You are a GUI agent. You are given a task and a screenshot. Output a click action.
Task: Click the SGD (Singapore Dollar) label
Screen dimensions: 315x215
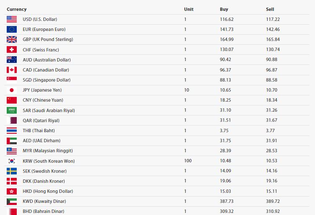click(46, 80)
